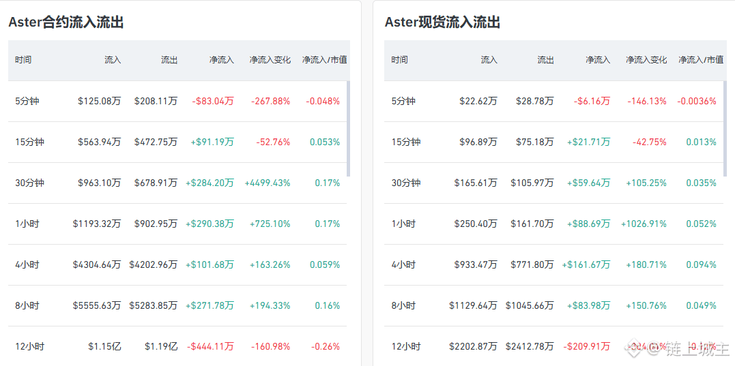Click the $5555.63万 inflow value

pos(97,305)
